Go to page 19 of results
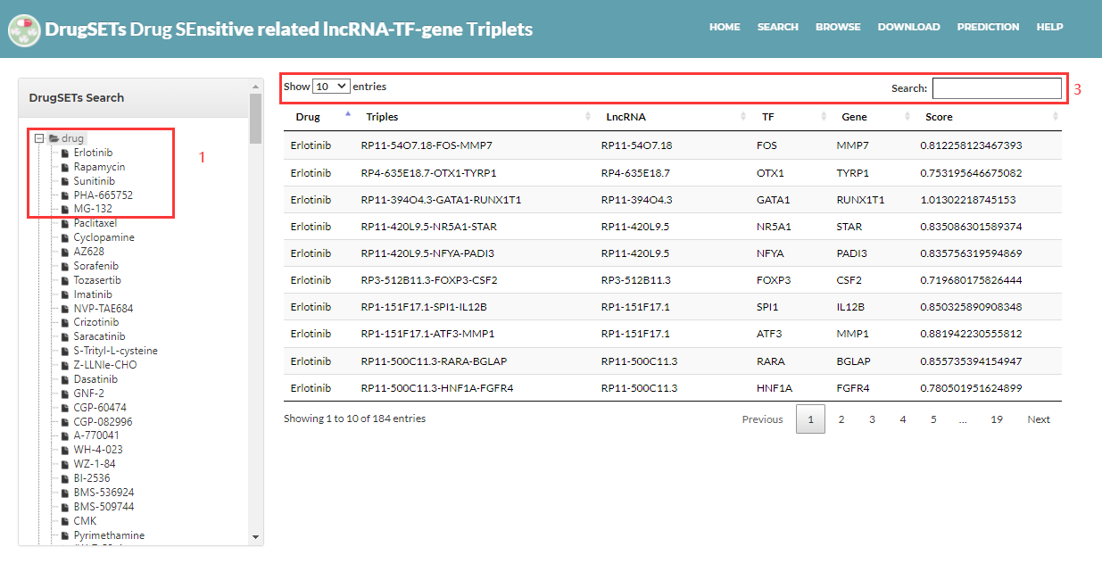Image resolution: width=1102 pixels, height=572 pixels. click(996, 419)
